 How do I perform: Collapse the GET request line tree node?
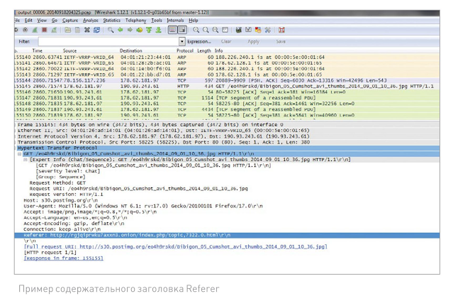20,154
